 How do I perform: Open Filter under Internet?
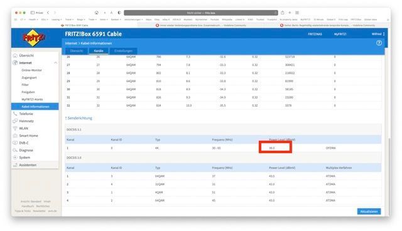(25, 85)
